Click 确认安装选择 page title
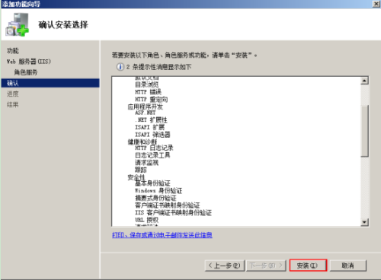Viewport: 381px width, 280px height. tap(63, 24)
